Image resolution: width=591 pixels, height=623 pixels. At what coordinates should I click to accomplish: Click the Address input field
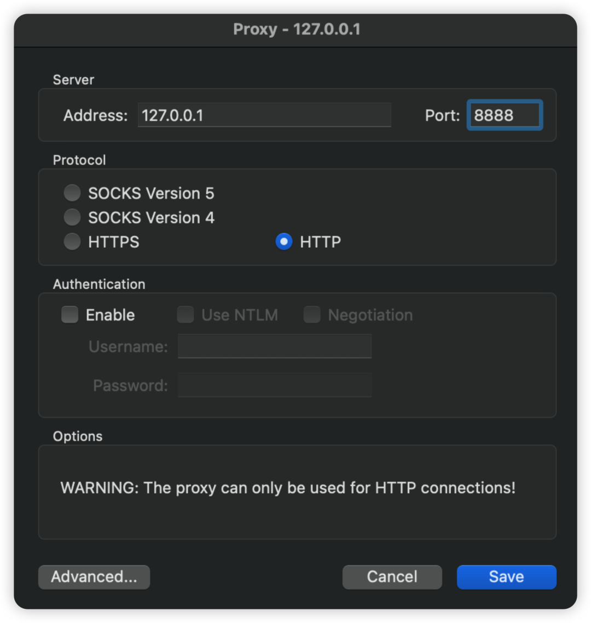264,115
